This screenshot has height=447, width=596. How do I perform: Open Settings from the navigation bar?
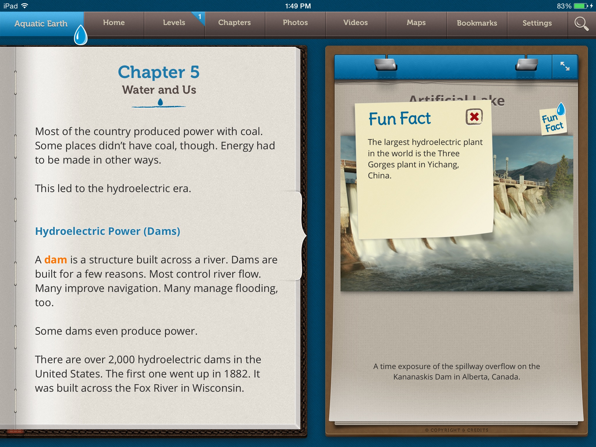pyautogui.click(x=537, y=23)
